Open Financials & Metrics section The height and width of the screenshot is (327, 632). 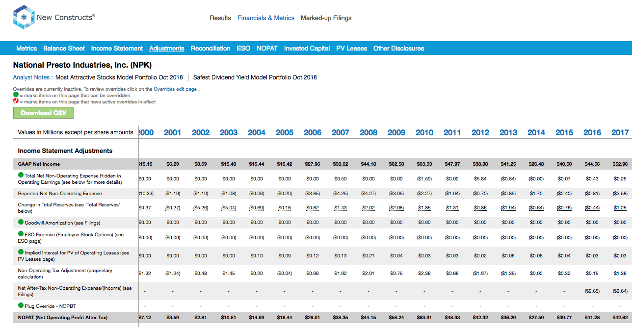coord(266,18)
